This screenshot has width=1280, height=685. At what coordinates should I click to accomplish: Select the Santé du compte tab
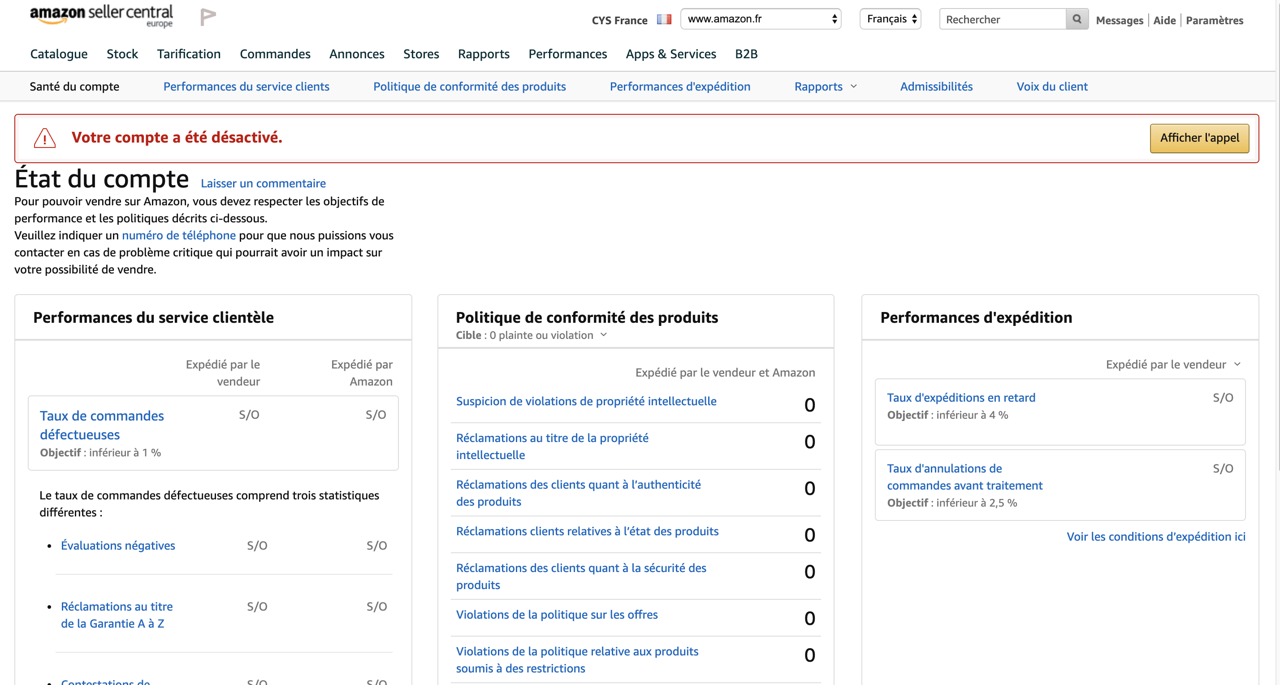pos(74,87)
